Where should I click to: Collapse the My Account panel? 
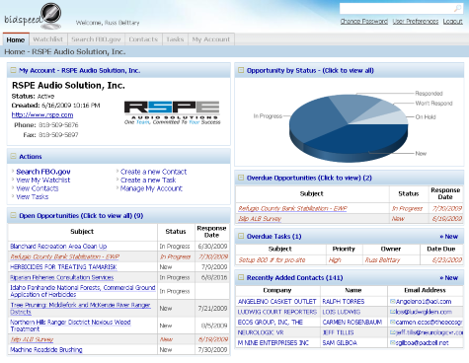pos(13,70)
